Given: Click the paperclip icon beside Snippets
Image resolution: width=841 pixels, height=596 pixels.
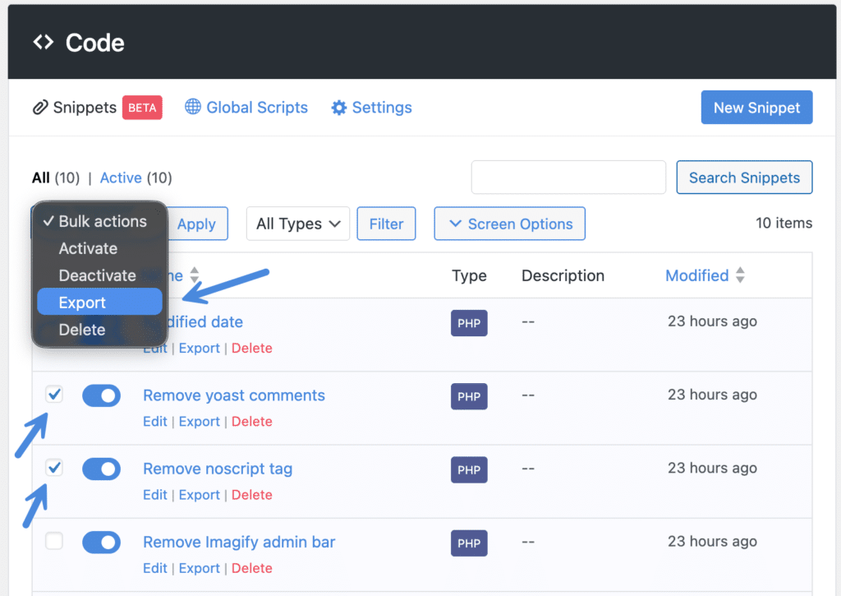Looking at the screenshot, I should click(40, 107).
